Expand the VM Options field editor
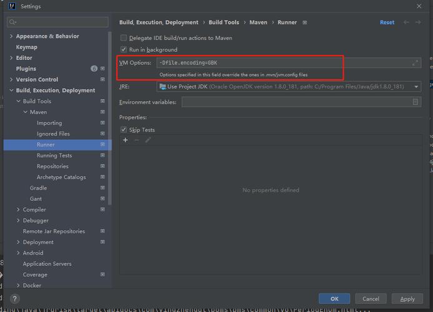The height and width of the screenshot is (312, 433). coord(415,62)
